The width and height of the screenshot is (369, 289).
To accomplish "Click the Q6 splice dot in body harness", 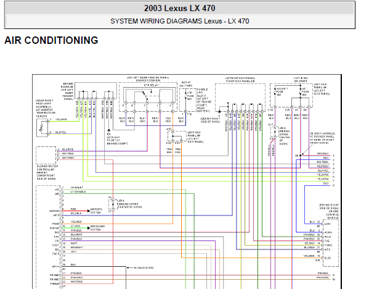I will [x=301, y=156].
